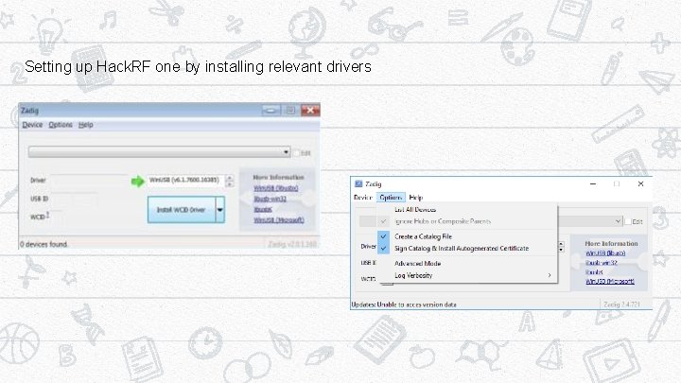
Task: Open Options menu in left Zadig window
Action: coord(61,125)
